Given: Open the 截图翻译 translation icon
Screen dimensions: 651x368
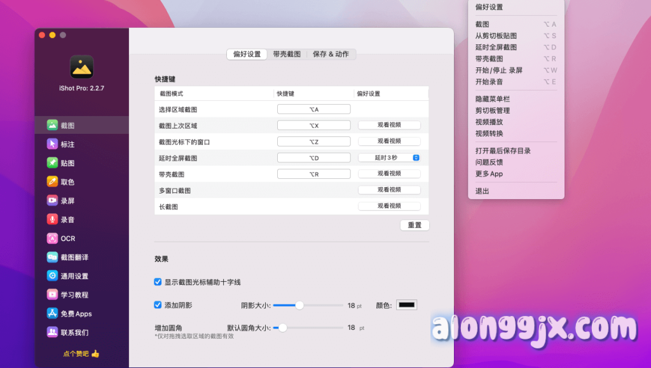Looking at the screenshot, I should [52, 257].
